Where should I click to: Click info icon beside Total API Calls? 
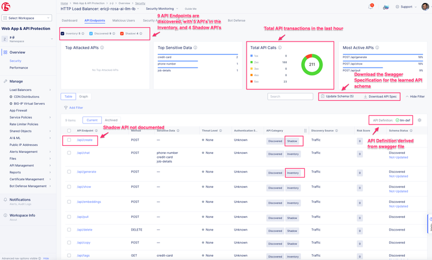(280, 48)
